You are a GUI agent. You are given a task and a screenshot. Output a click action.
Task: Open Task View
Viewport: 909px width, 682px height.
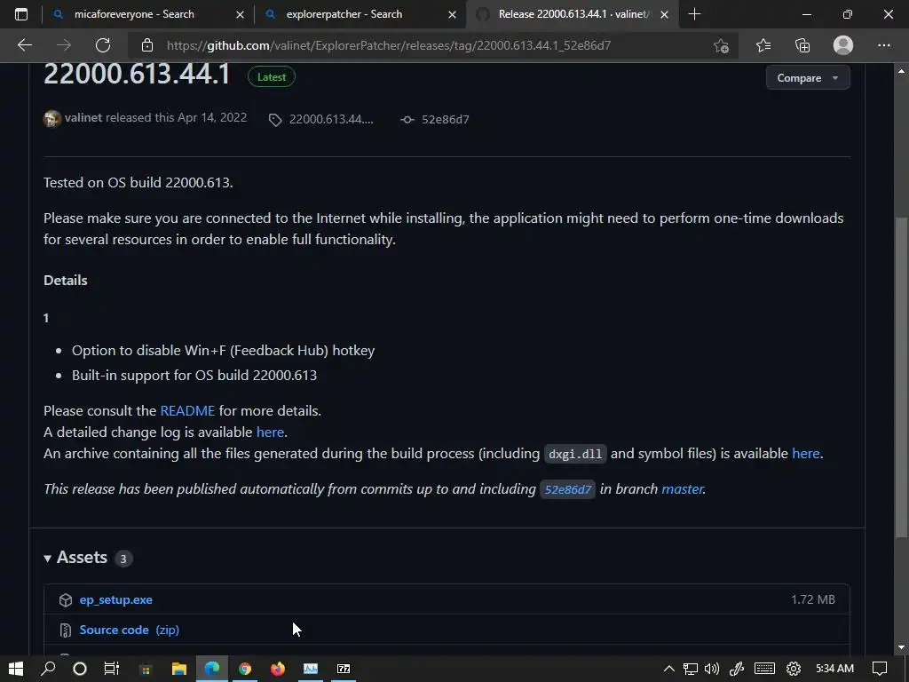[x=111, y=669]
